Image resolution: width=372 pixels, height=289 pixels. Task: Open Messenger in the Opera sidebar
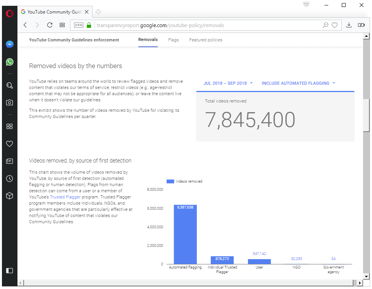9,44
